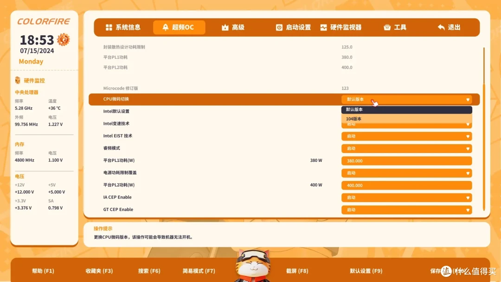Open the 电源功耗限制覆盖 dropdown
The height and width of the screenshot is (282, 501).
[x=406, y=173]
